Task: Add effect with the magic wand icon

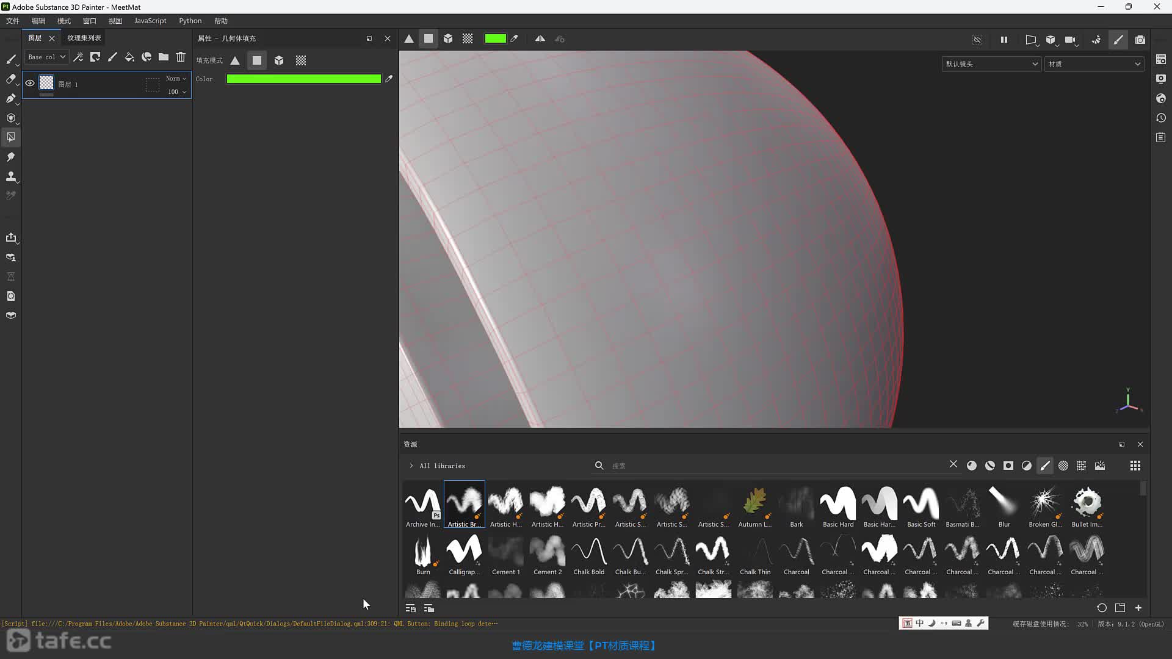Action: [x=78, y=57]
